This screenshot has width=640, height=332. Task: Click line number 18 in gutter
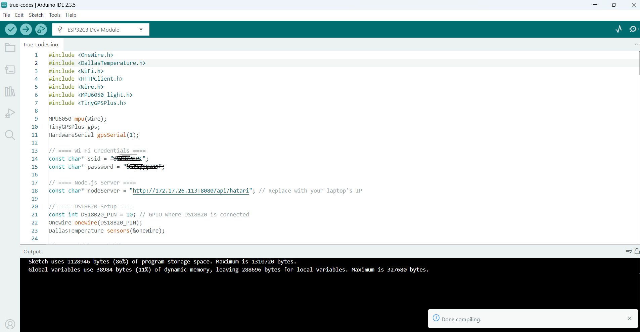click(35, 191)
